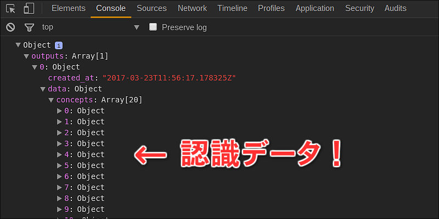Click the info badge next to Object

59,45
